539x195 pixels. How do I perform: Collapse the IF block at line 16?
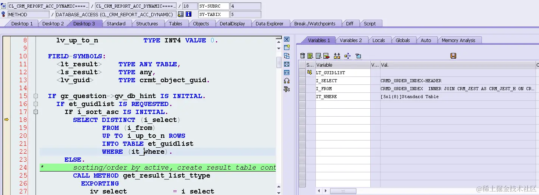click(x=36, y=104)
